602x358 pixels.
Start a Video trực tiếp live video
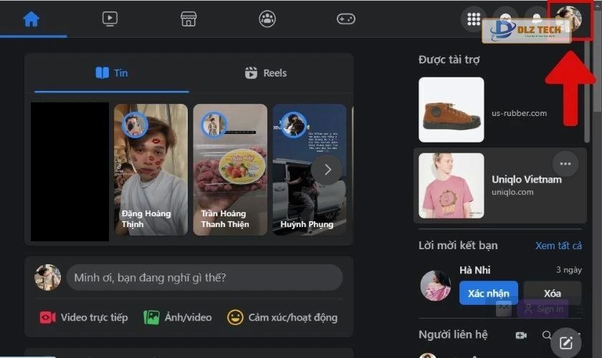84,318
